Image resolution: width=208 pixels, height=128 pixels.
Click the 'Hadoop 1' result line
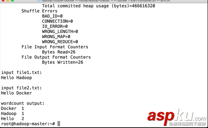(x=12, y=113)
